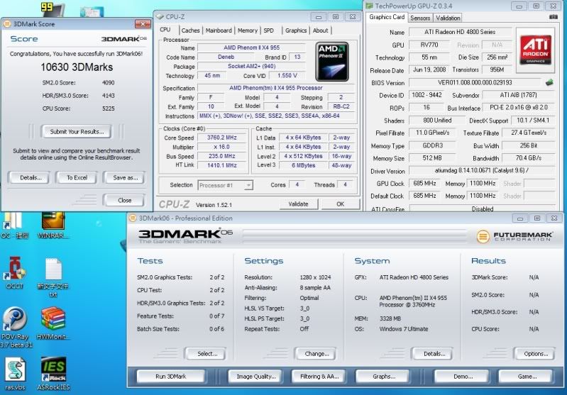This screenshot has height=395, width=567.
Task: Open the POV-Ray 3.7 beta 31 shortcut
Action: tap(15, 327)
